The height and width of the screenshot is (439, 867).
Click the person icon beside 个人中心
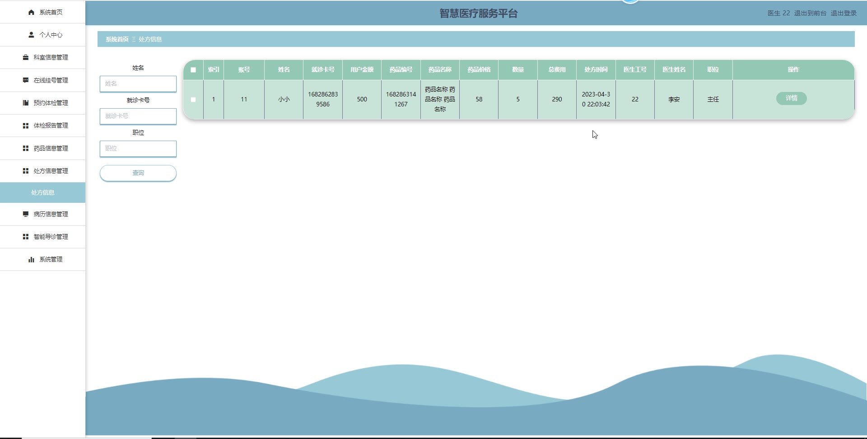(31, 35)
